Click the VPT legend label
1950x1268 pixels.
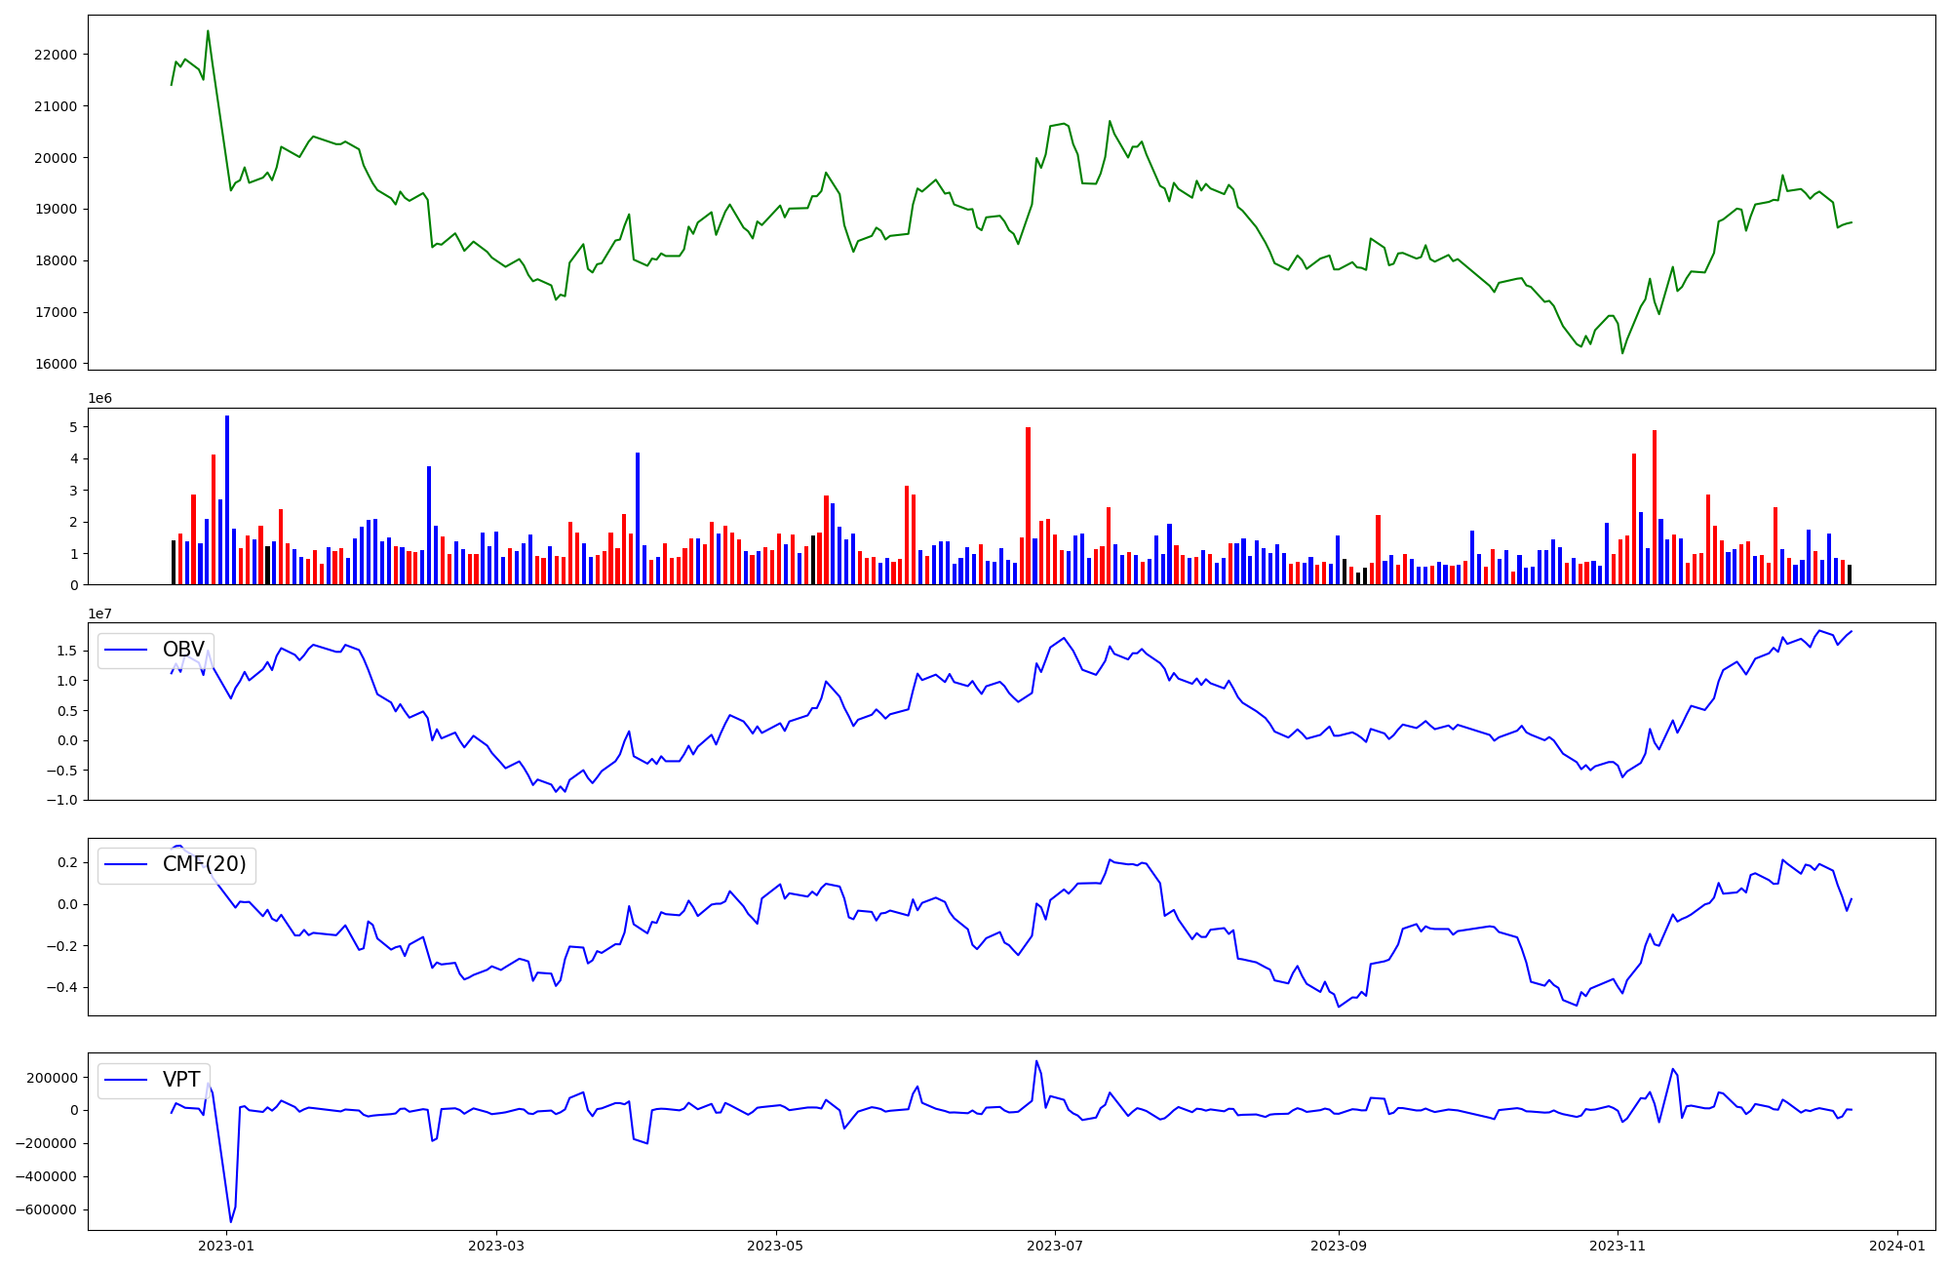(181, 1080)
